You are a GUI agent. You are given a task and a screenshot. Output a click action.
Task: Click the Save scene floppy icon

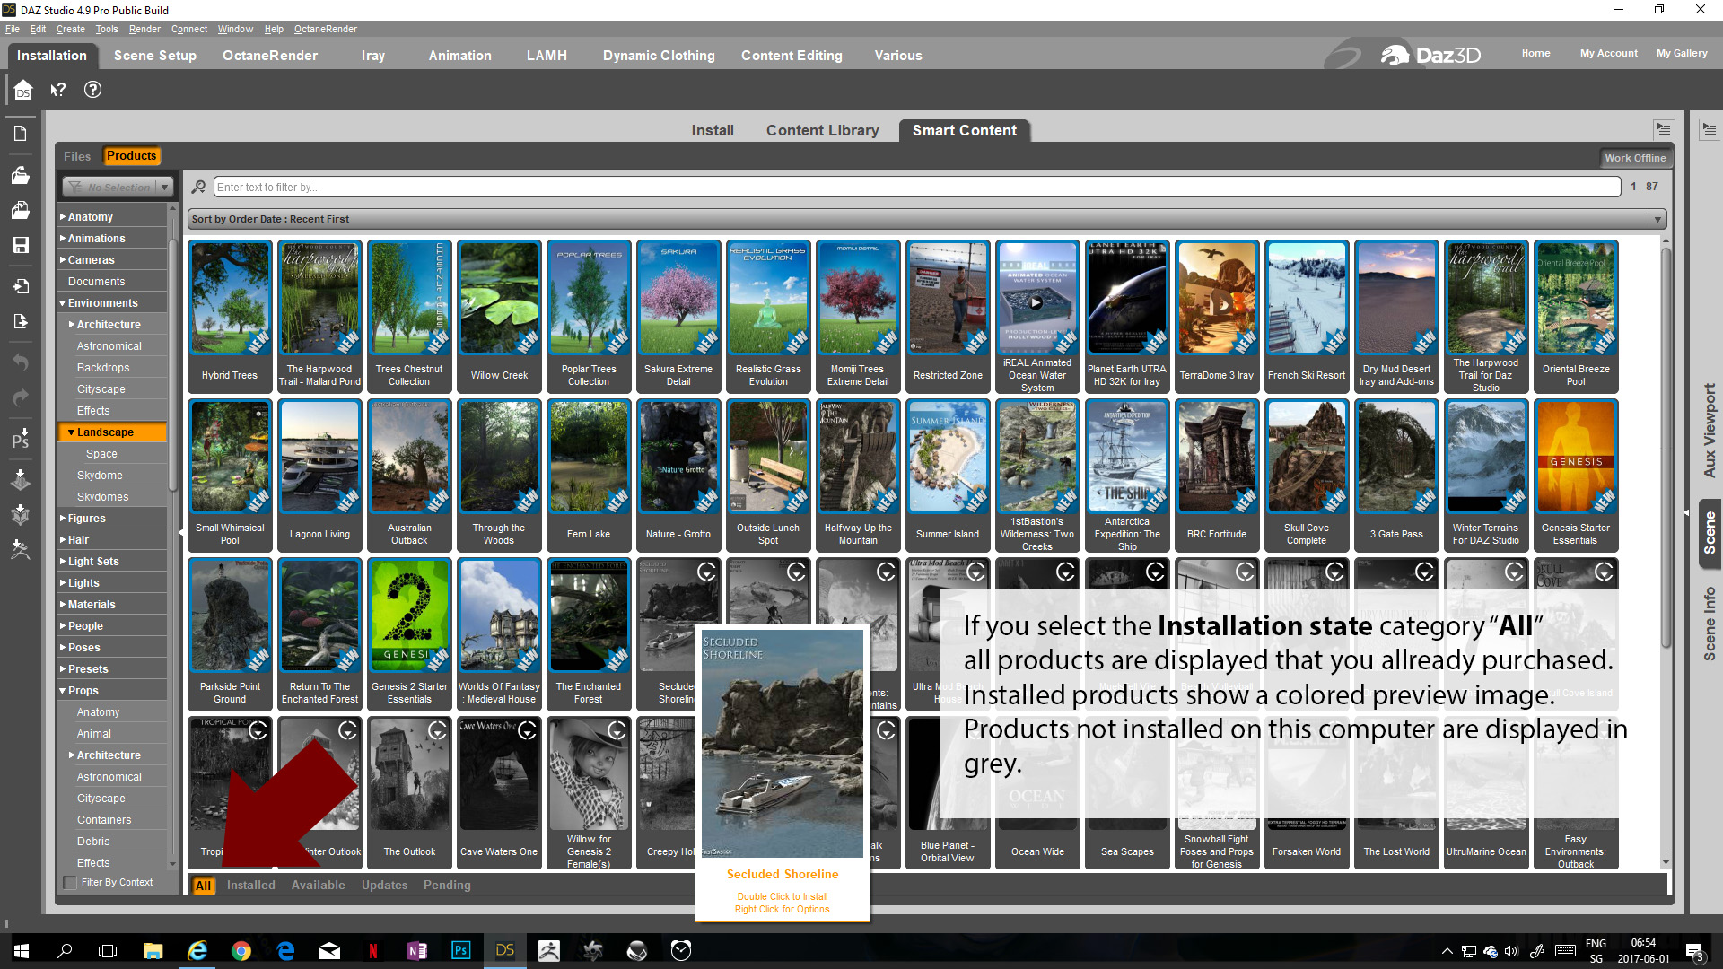[20, 245]
